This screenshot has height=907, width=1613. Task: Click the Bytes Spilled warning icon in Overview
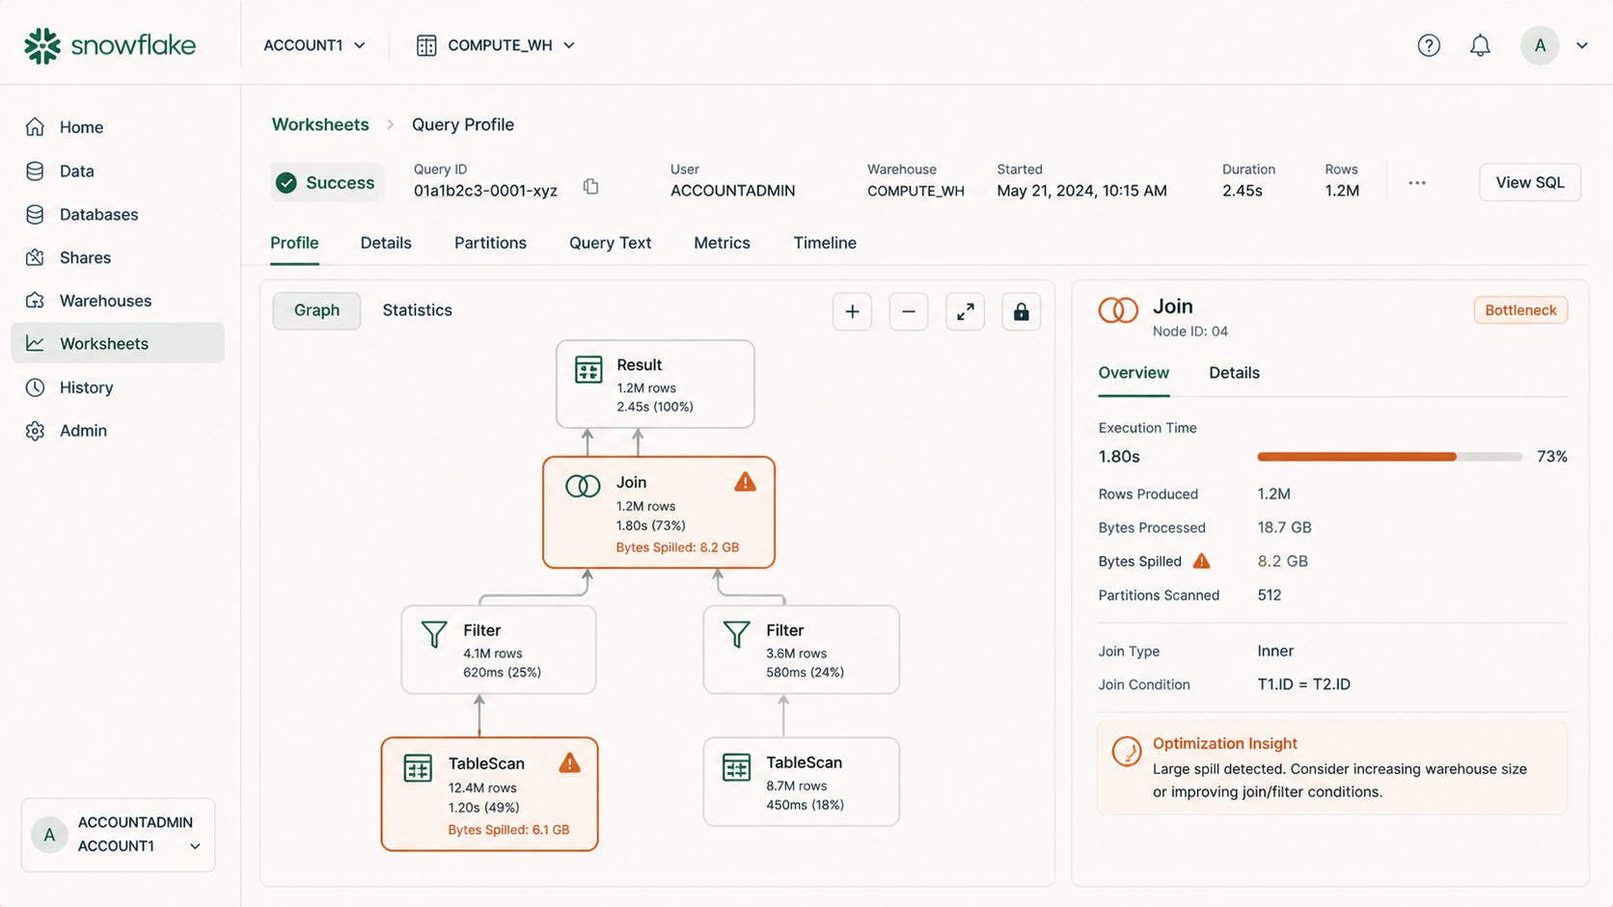[x=1201, y=561]
